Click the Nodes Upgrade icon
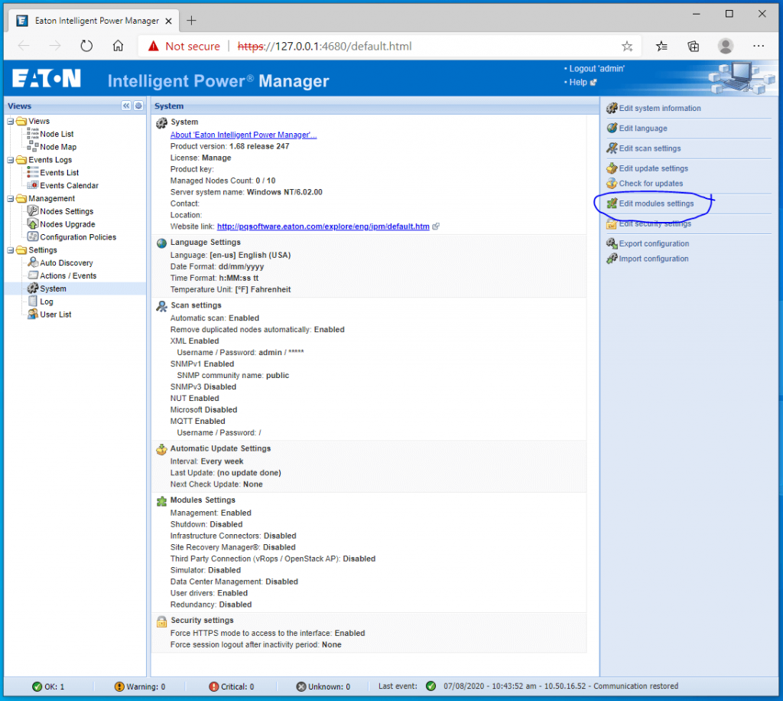Screen dimensions: 783x701 pos(33,223)
